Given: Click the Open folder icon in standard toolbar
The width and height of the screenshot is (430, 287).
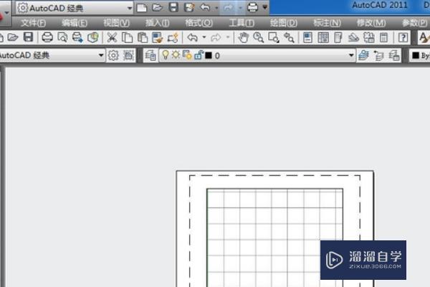Looking at the screenshot, I should [13, 37].
